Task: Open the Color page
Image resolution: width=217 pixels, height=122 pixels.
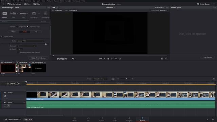Action: [115, 119]
